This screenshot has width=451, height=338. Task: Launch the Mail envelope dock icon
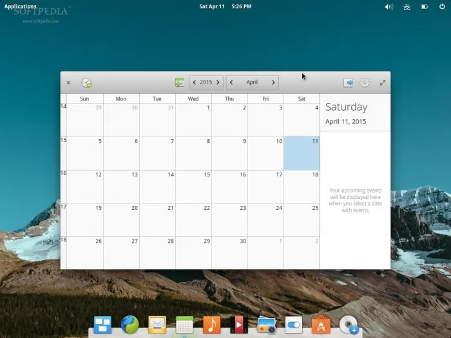coord(157,324)
